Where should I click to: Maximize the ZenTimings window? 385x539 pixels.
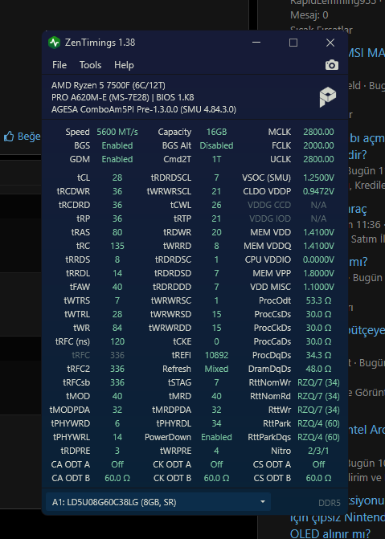[x=293, y=43]
